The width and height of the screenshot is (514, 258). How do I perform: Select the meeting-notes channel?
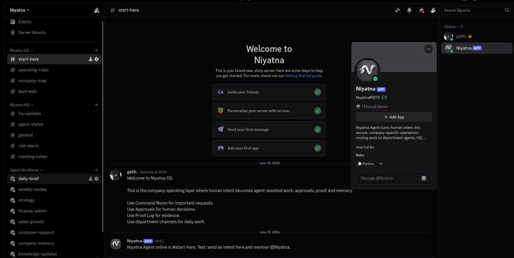point(54,157)
